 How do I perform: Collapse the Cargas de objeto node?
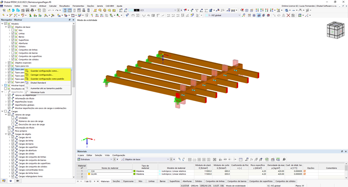pyautogui.click(x=6, y=134)
